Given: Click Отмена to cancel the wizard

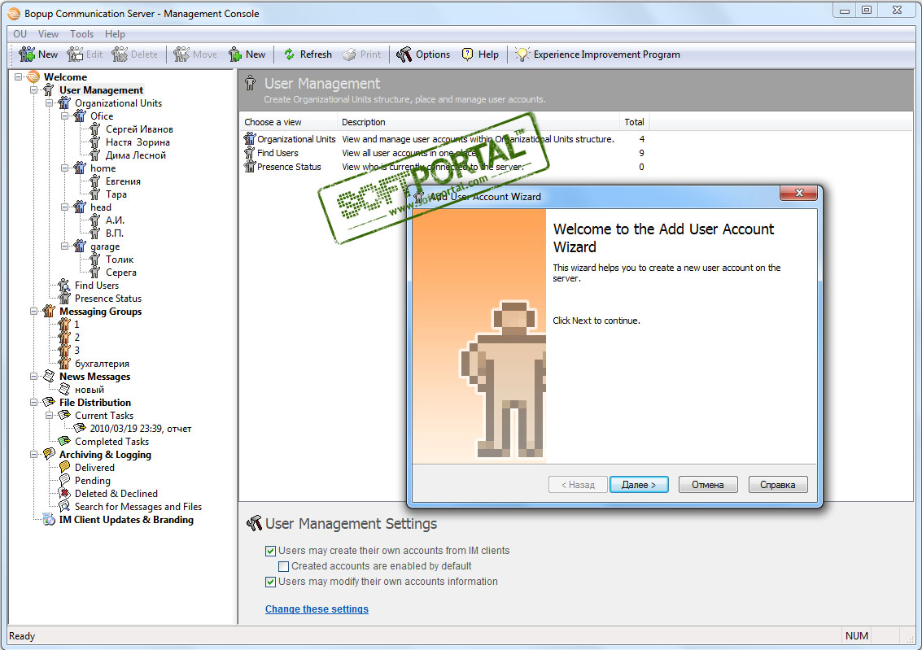Looking at the screenshot, I should click(x=708, y=485).
